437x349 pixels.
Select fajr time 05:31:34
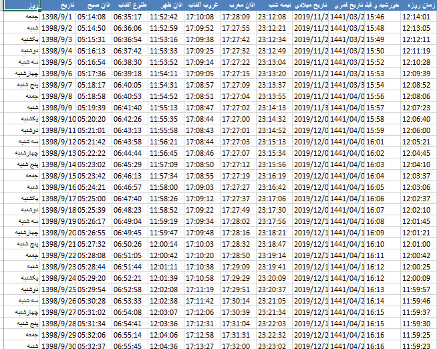94,324
